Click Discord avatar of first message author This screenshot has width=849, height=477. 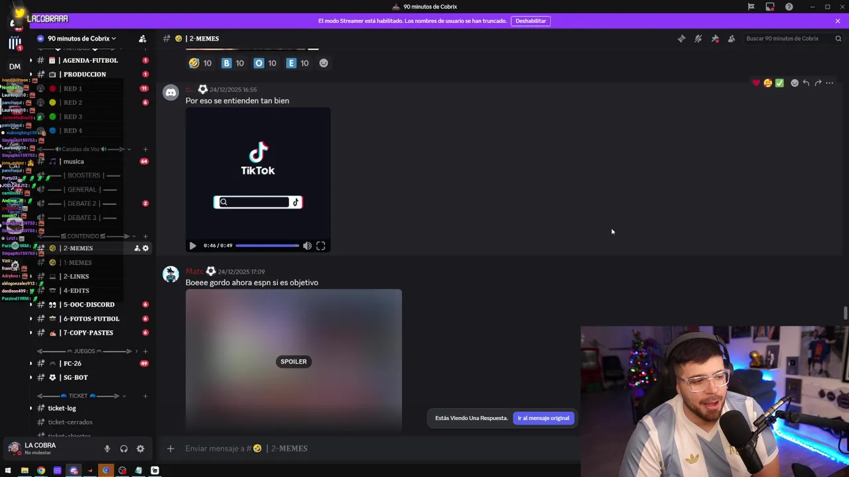(171, 93)
